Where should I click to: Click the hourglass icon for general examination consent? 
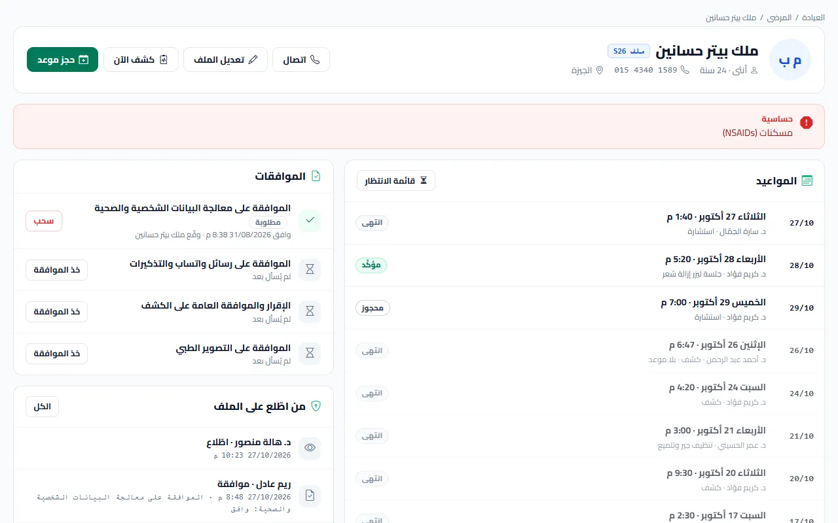pyautogui.click(x=310, y=312)
